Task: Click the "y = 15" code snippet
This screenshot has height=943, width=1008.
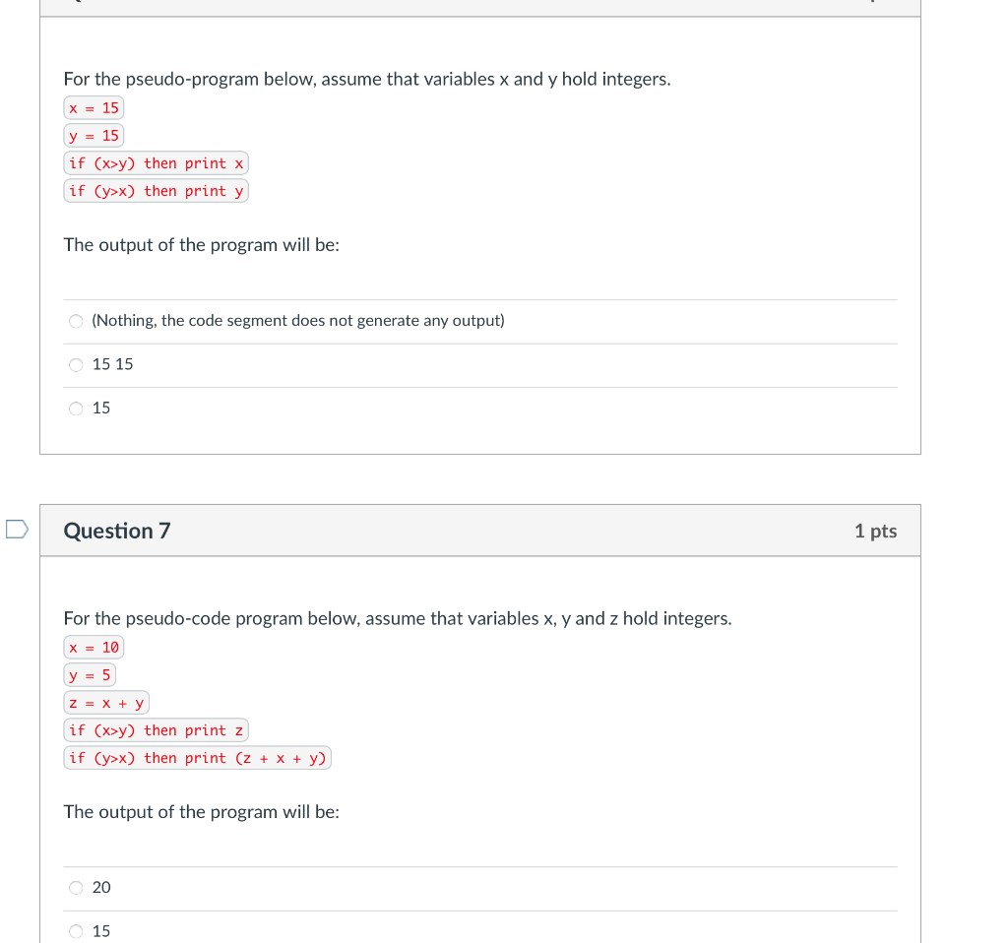Action: click(x=94, y=136)
